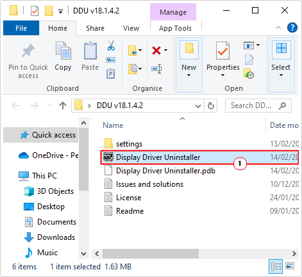Open Downloads in navigation pane
302x277 pixels.
tap(49, 237)
